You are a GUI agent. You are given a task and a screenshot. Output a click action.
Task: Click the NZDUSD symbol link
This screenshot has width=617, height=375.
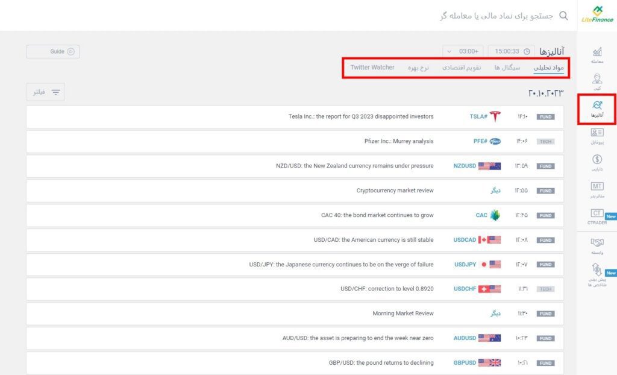465,166
